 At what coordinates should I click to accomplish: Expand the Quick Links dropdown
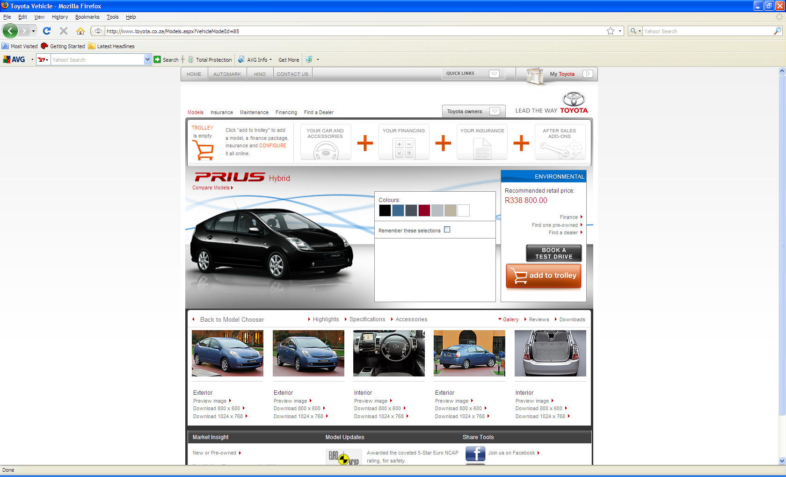[x=494, y=73]
